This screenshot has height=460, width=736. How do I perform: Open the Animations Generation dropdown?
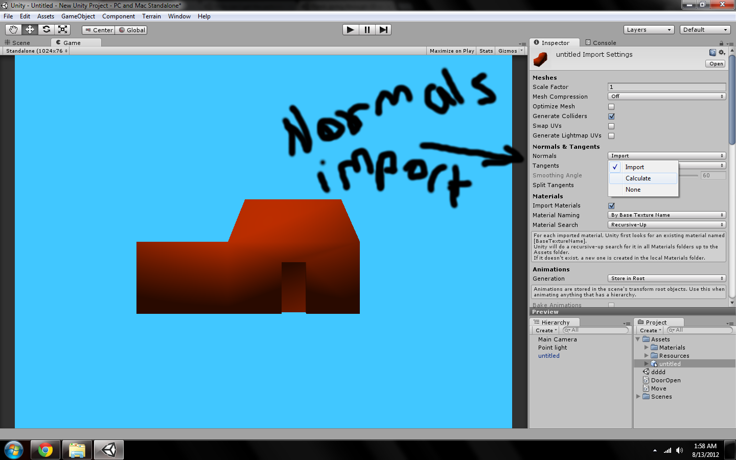[x=666, y=279]
